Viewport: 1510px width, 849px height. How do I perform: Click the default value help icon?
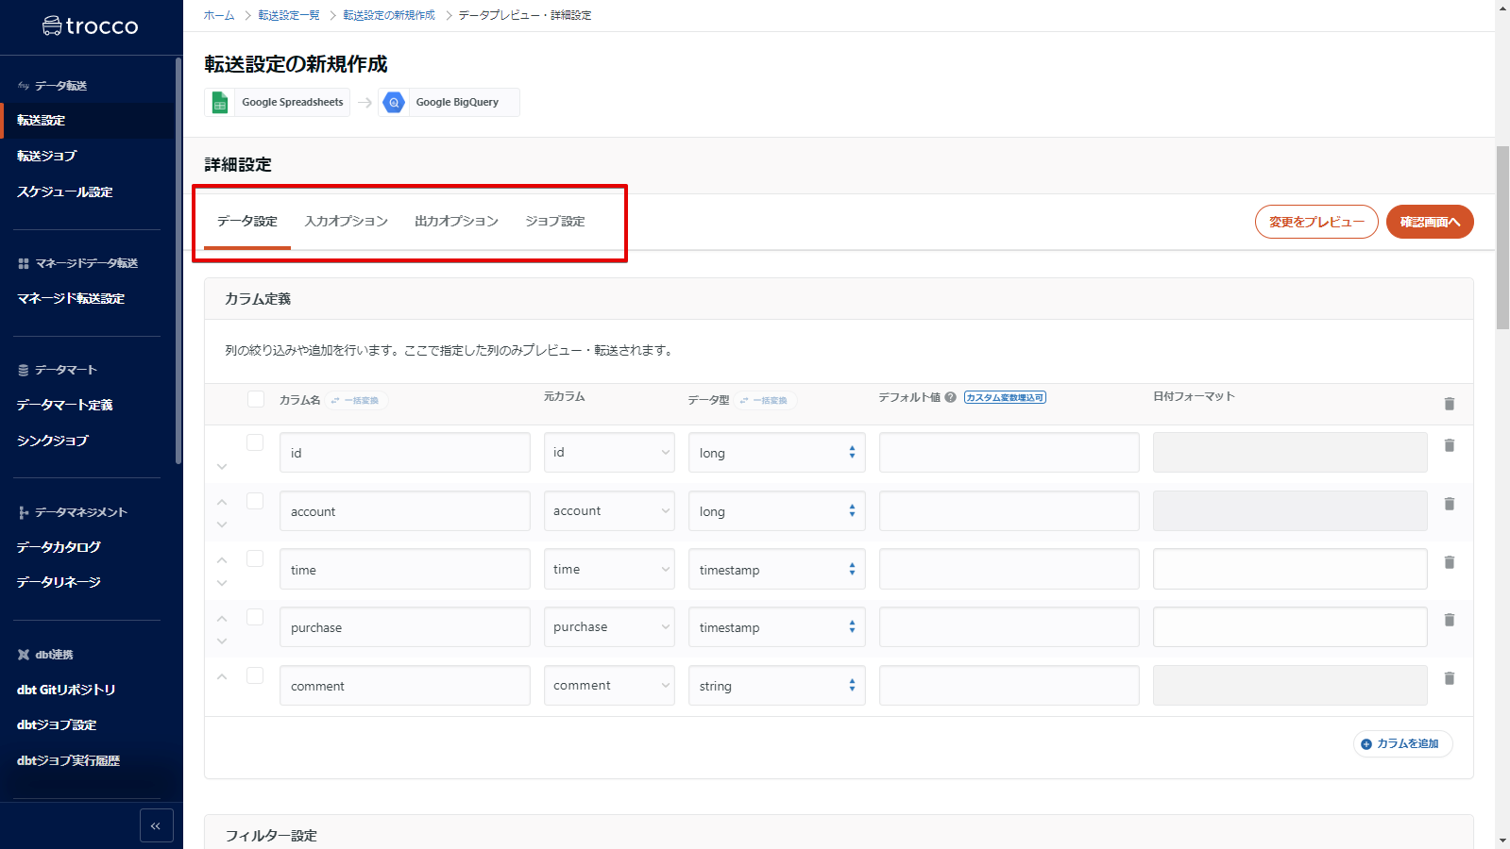point(951,397)
